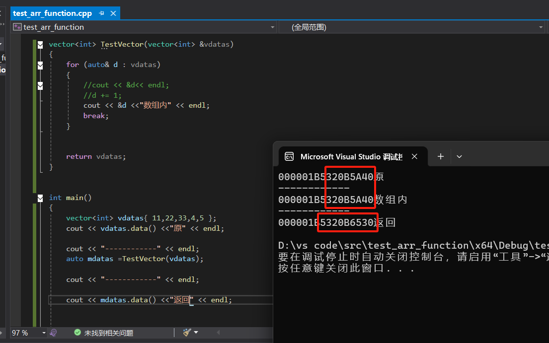Open the test_arr_function project scope dropdown
Viewport: 549px width, 343px height.
(272, 27)
